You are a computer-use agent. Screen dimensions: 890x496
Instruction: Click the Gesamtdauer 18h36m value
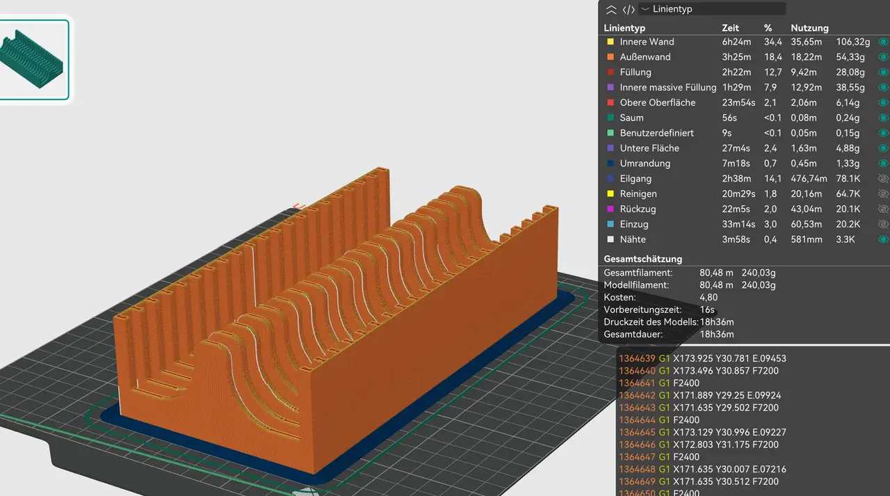(x=717, y=335)
